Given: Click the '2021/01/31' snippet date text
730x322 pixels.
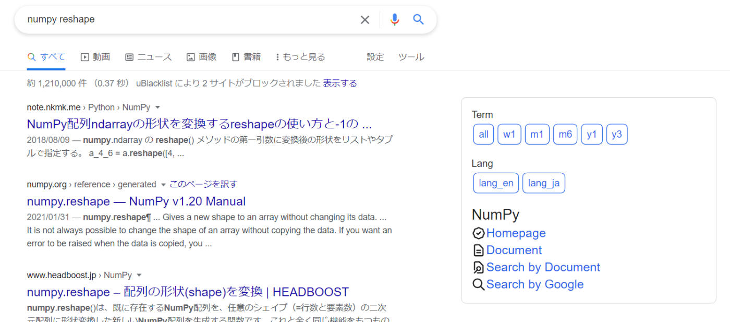Looking at the screenshot, I should pyautogui.click(x=48, y=217).
